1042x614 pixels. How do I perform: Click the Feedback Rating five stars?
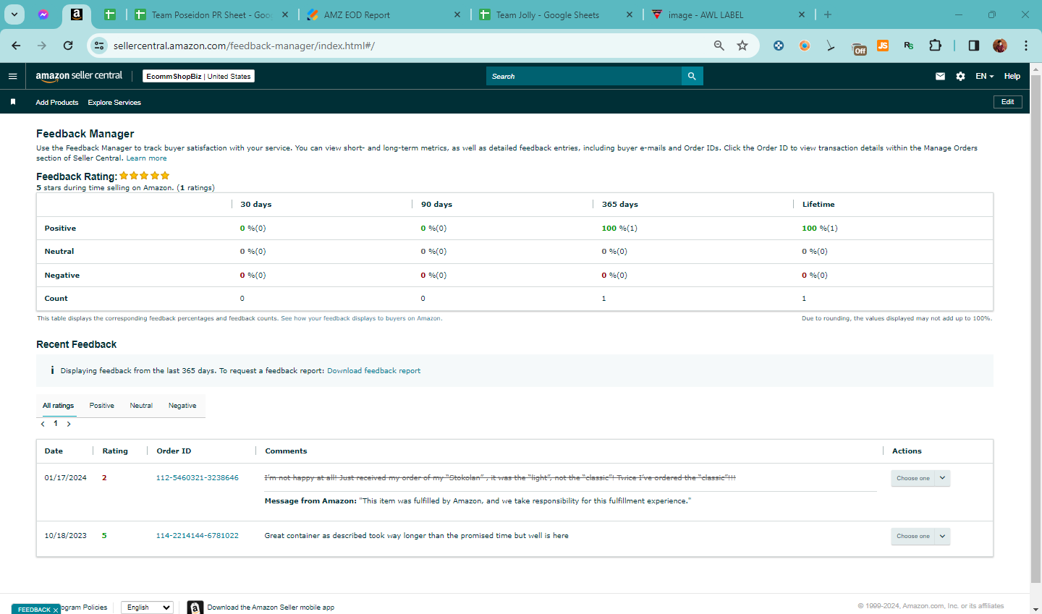point(145,176)
